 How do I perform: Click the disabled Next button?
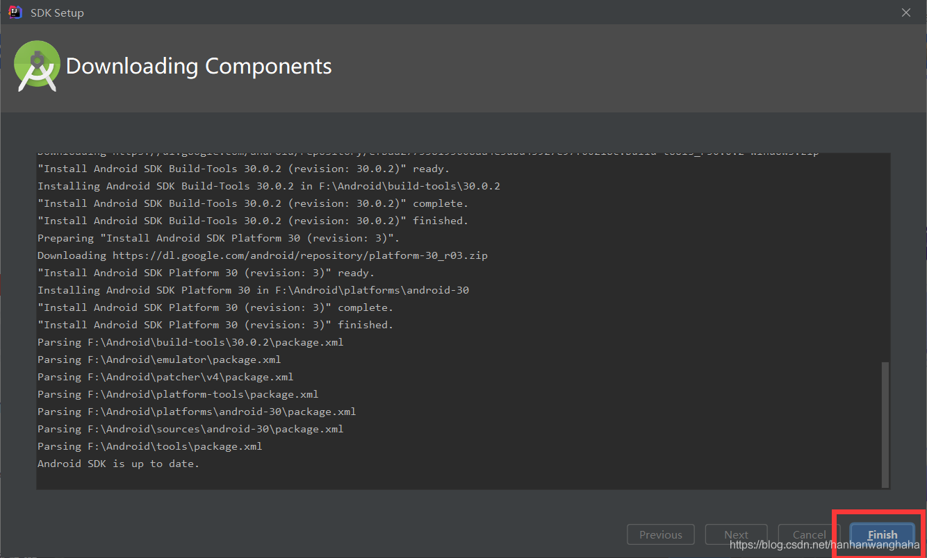point(736,534)
